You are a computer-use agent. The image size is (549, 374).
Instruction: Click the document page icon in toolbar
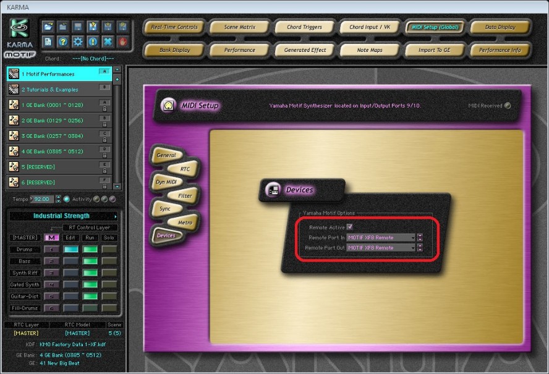click(48, 41)
